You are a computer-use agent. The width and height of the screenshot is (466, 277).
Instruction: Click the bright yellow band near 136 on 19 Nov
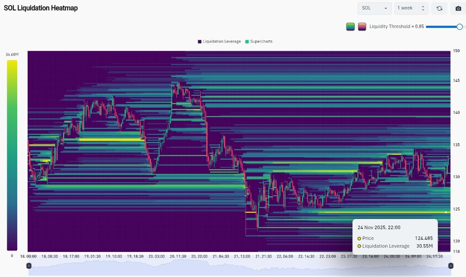[x=111, y=139]
